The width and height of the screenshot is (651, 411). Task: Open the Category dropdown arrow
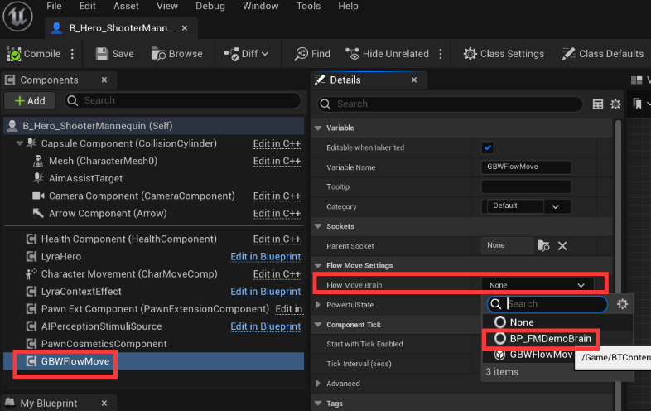[x=555, y=206]
